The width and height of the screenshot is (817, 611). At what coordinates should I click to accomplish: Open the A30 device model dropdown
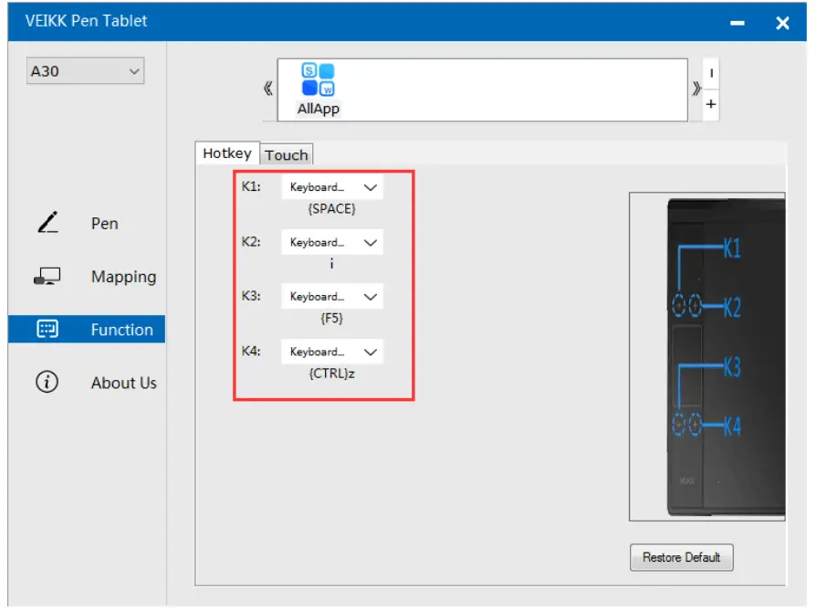[x=86, y=71]
